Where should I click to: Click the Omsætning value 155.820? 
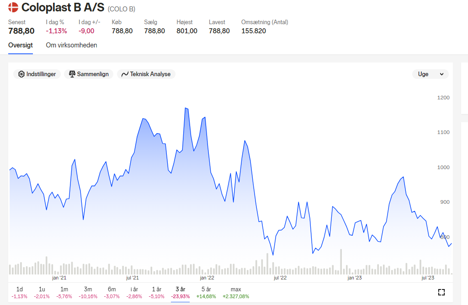[254, 31]
